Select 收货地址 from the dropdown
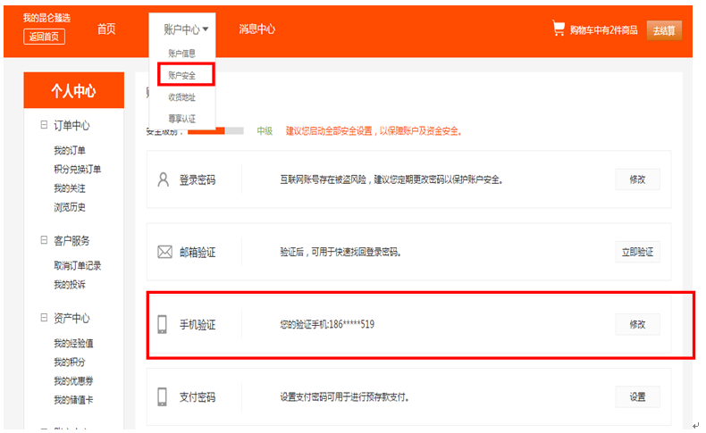Viewport: 706px width, 433px height. pyautogui.click(x=181, y=96)
